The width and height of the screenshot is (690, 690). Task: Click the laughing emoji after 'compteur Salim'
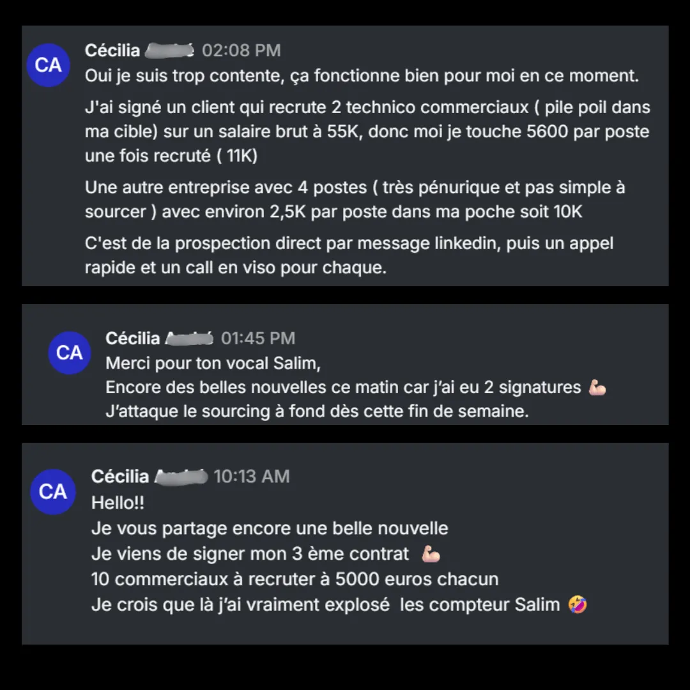click(x=578, y=604)
